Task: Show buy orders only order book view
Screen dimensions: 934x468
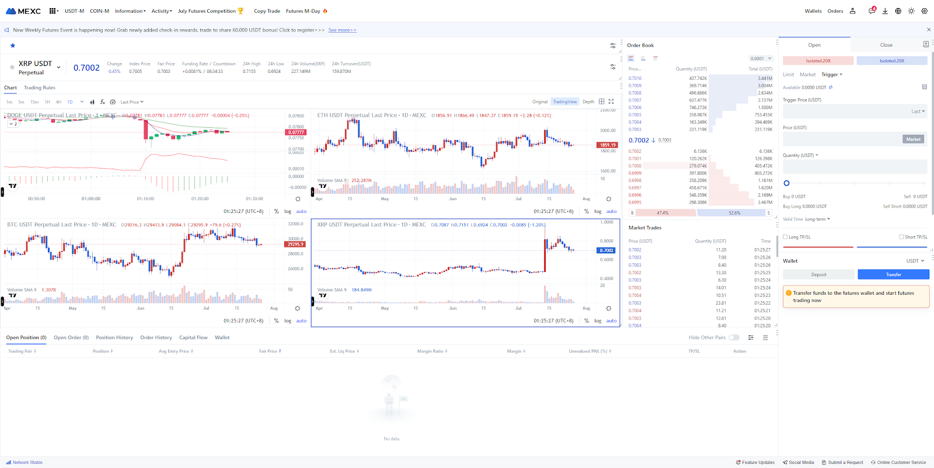Action: pyautogui.click(x=643, y=58)
